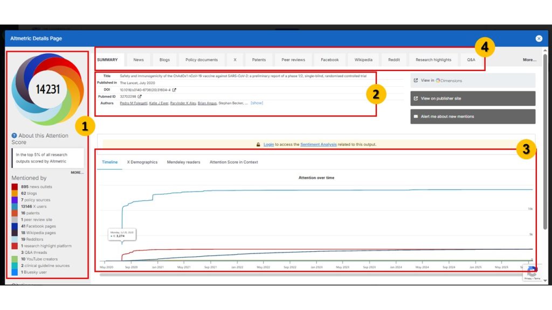Open the Policy documents tab

(x=202, y=60)
